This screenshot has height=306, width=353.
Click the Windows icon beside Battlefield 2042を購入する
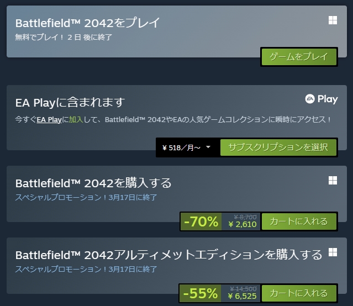pos(333,181)
